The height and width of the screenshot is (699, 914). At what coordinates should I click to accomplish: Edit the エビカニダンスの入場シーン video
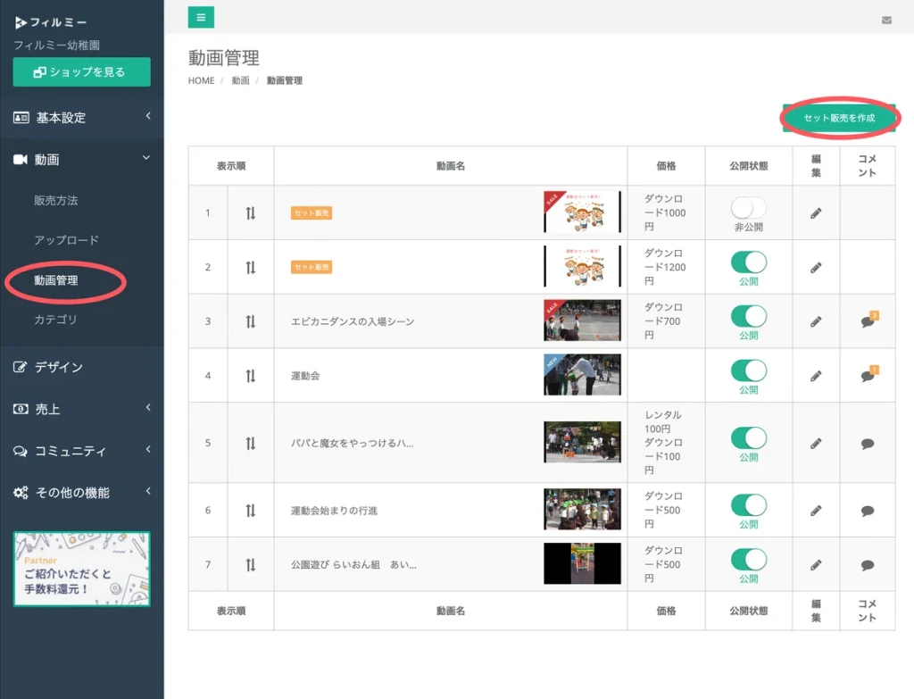(x=816, y=321)
